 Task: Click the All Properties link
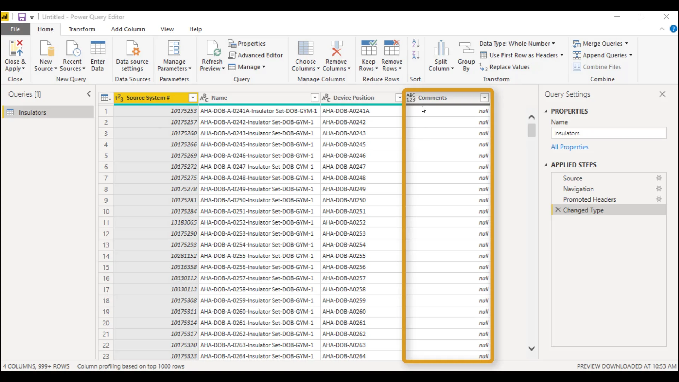coord(569,147)
